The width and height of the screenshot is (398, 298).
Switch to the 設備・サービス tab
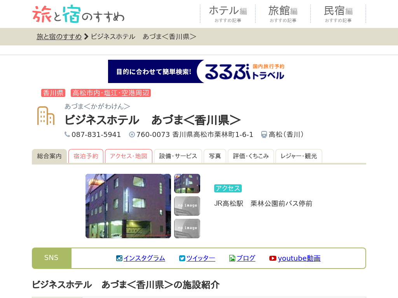tap(178, 156)
